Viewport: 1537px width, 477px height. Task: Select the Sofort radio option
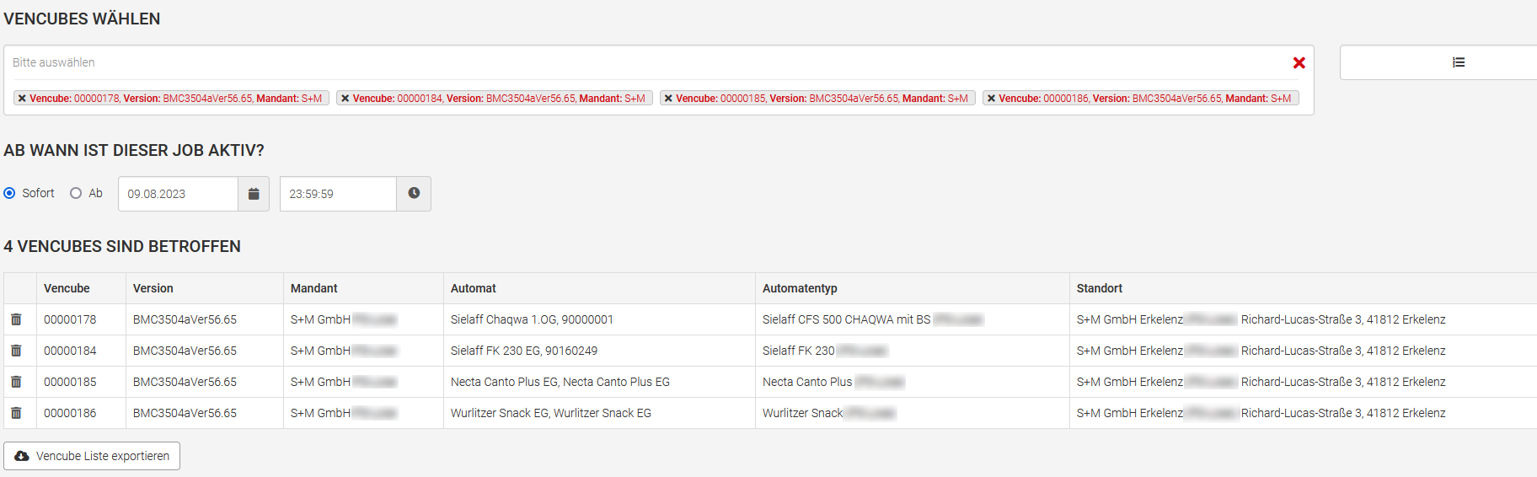pyautogui.click(x=9, y=193)
